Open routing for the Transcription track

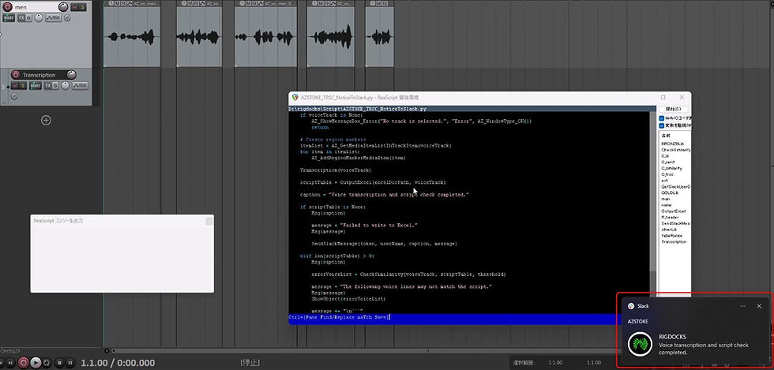(36, 86)
